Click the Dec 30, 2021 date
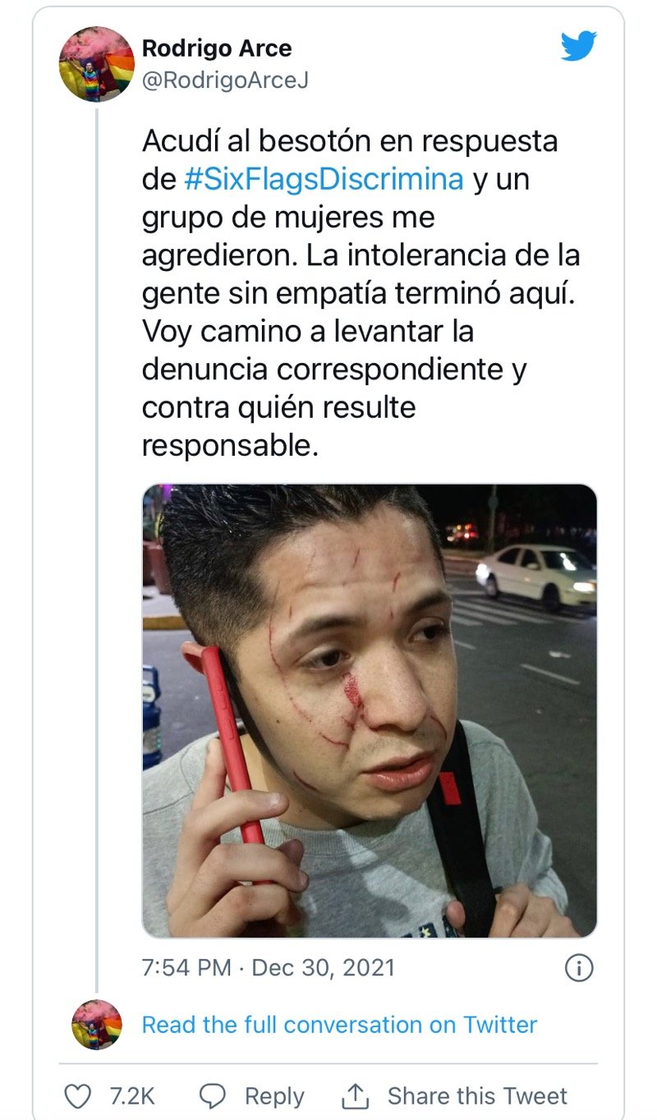 click(324, 967)
